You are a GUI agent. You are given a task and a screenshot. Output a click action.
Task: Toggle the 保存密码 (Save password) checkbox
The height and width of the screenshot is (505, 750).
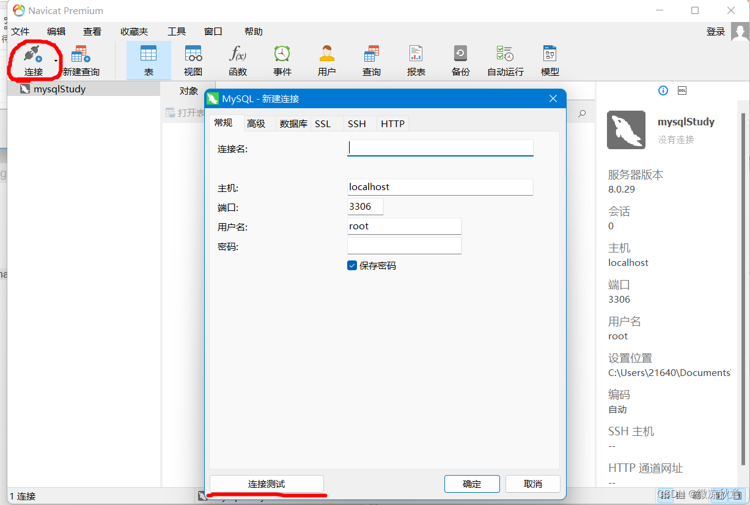(352, 266)
